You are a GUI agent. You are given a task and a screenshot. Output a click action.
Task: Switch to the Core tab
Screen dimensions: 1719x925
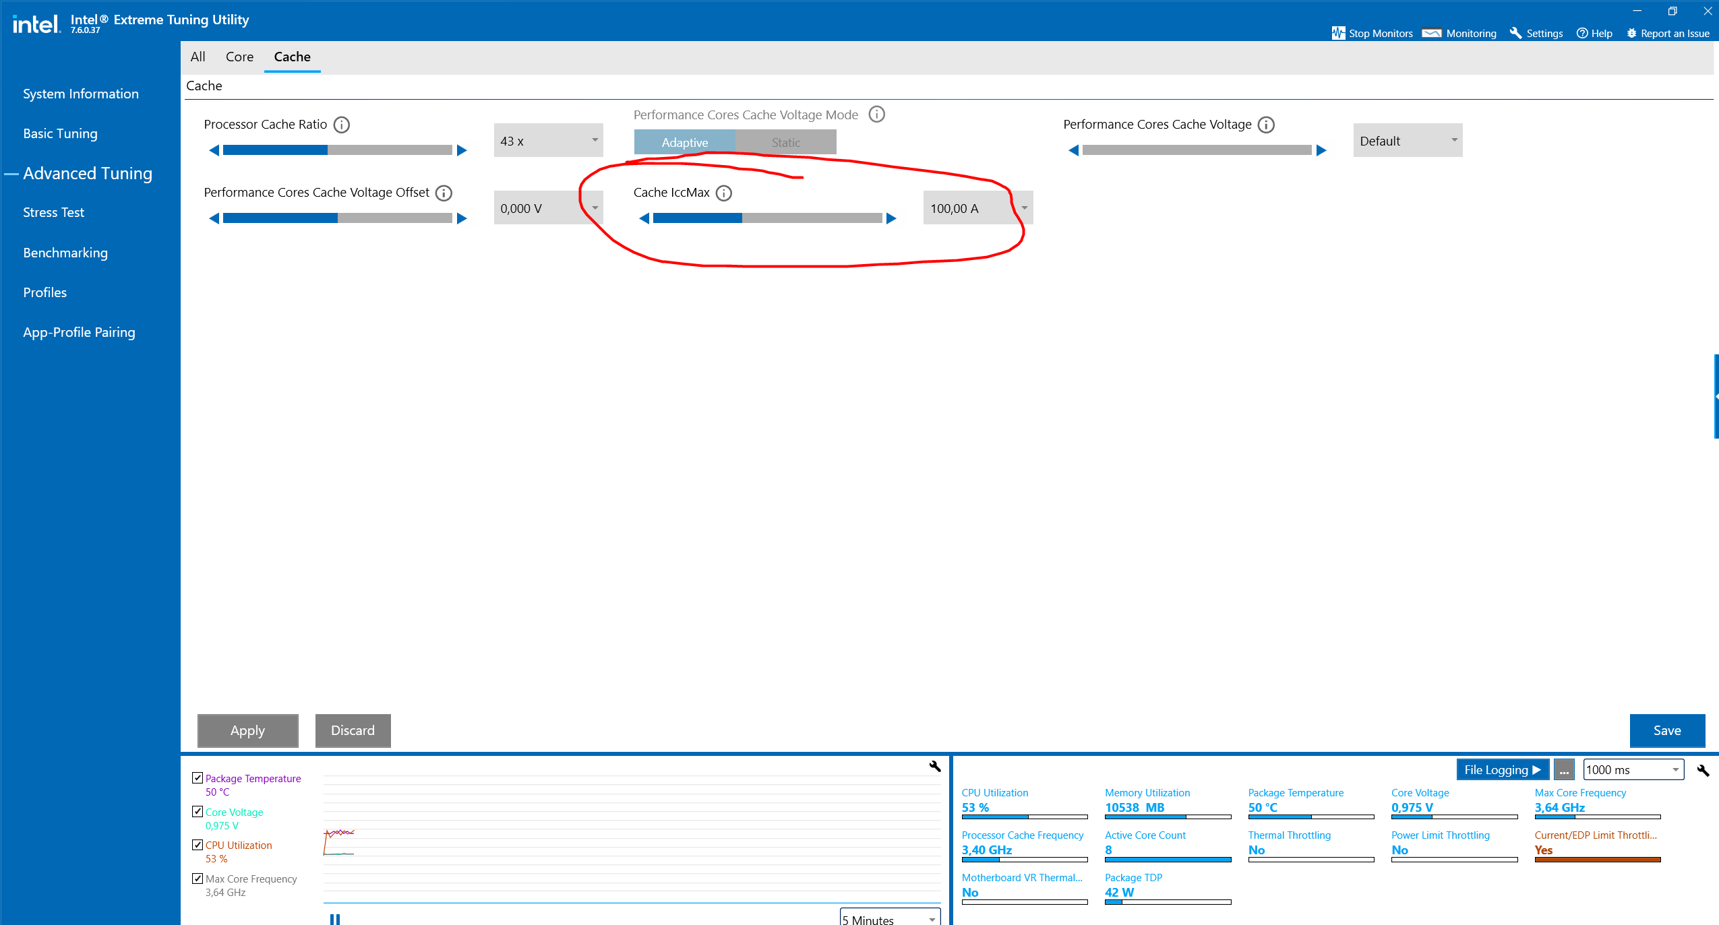239,57
